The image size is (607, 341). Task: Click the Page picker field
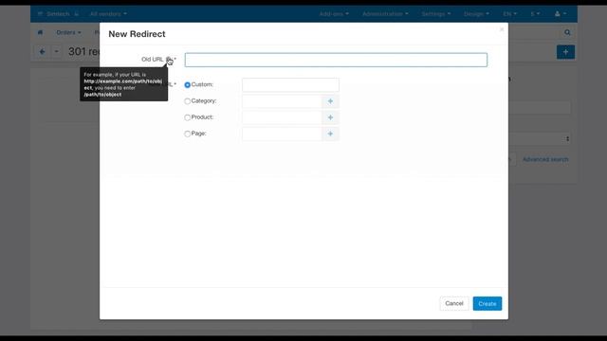tap(282, 134)
